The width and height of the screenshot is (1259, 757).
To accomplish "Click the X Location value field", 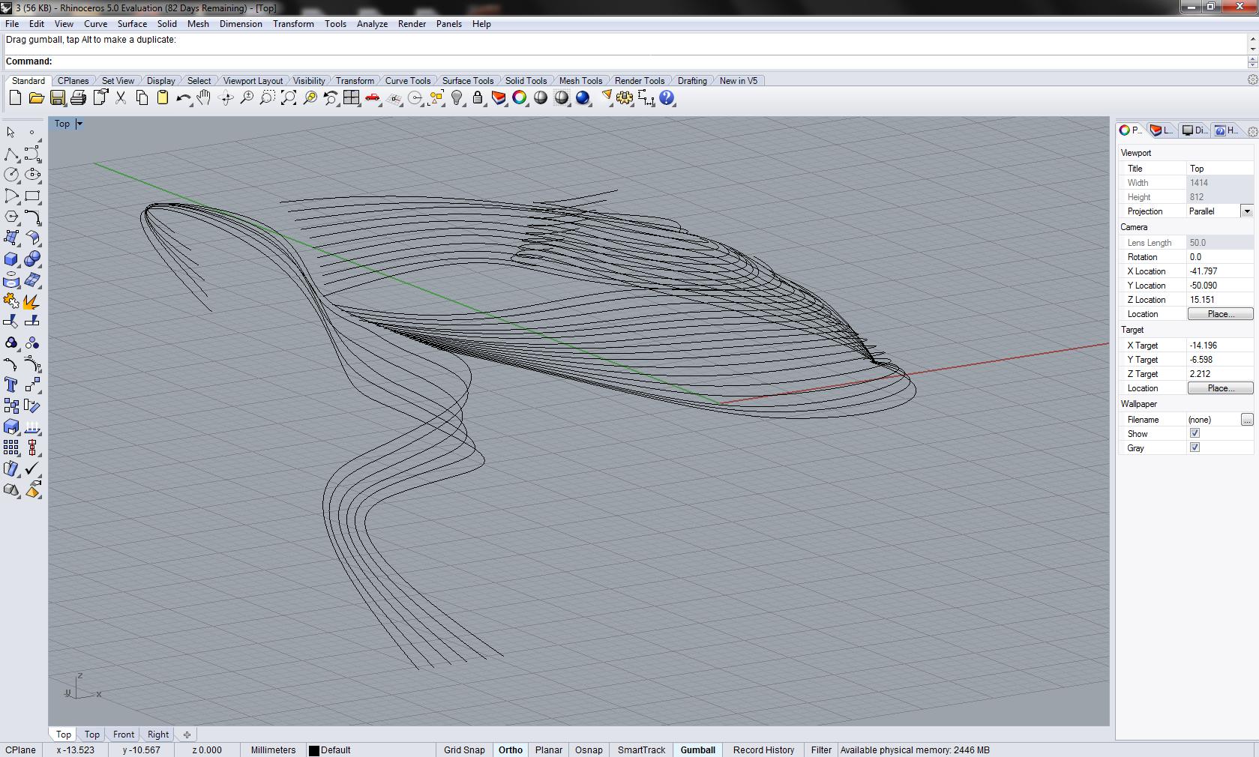I will [1220, 271].
